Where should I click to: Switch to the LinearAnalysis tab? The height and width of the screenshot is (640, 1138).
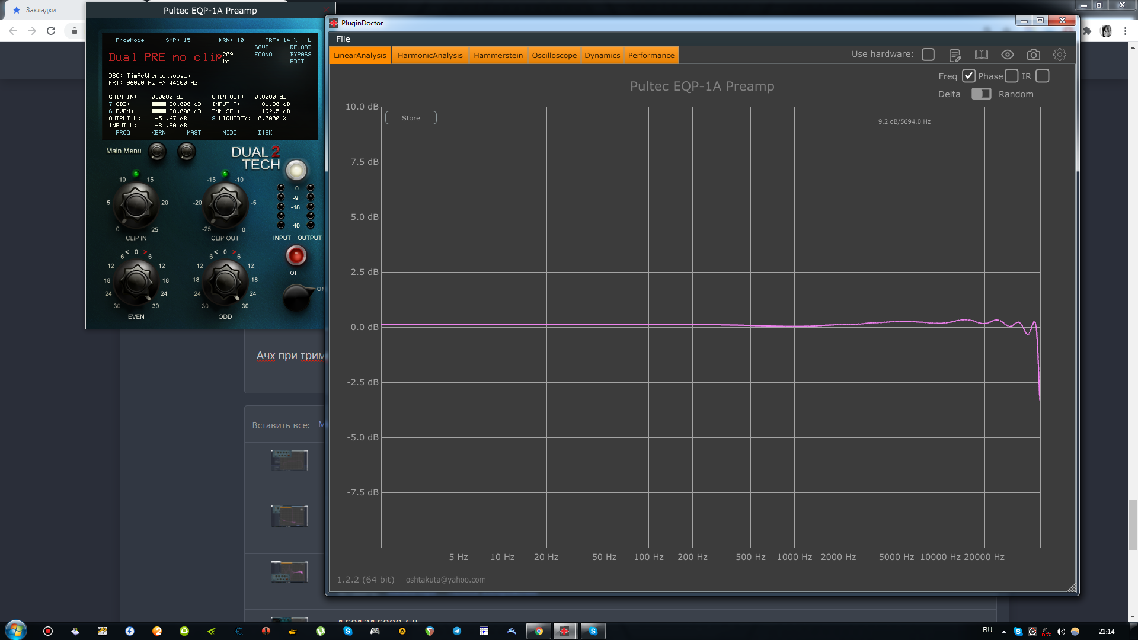tap(360, 55)
